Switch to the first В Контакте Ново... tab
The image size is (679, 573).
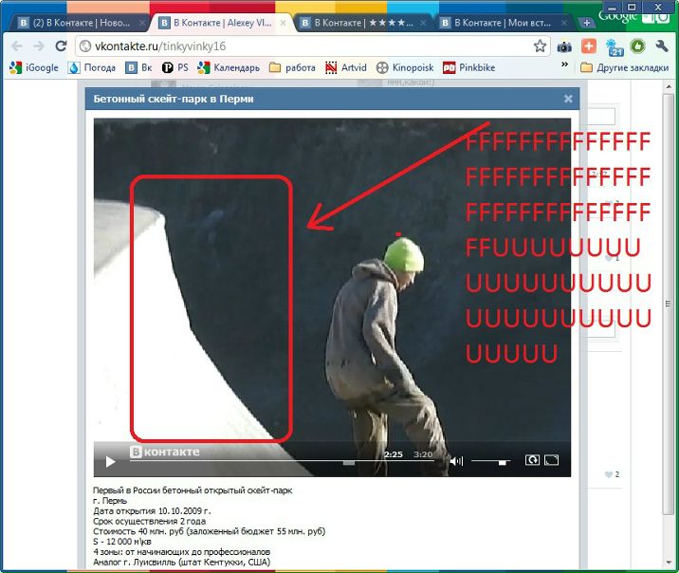pyautogui.click(x=76, y=22)
